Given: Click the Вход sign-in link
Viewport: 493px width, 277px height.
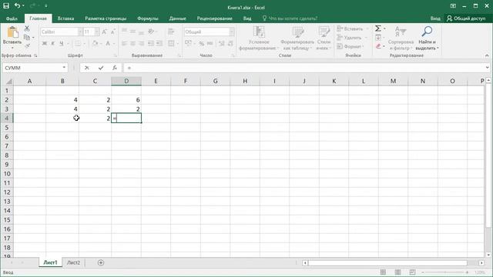Looking at the screenshot, I should click(x=435, y=18).
